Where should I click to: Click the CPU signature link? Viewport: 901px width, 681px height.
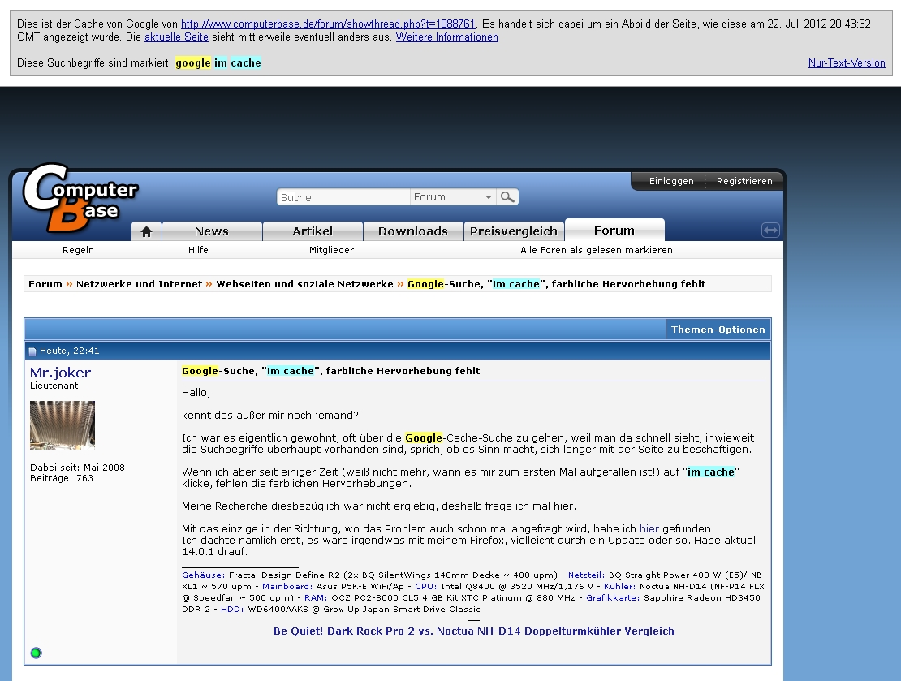[x=426, y=586]
